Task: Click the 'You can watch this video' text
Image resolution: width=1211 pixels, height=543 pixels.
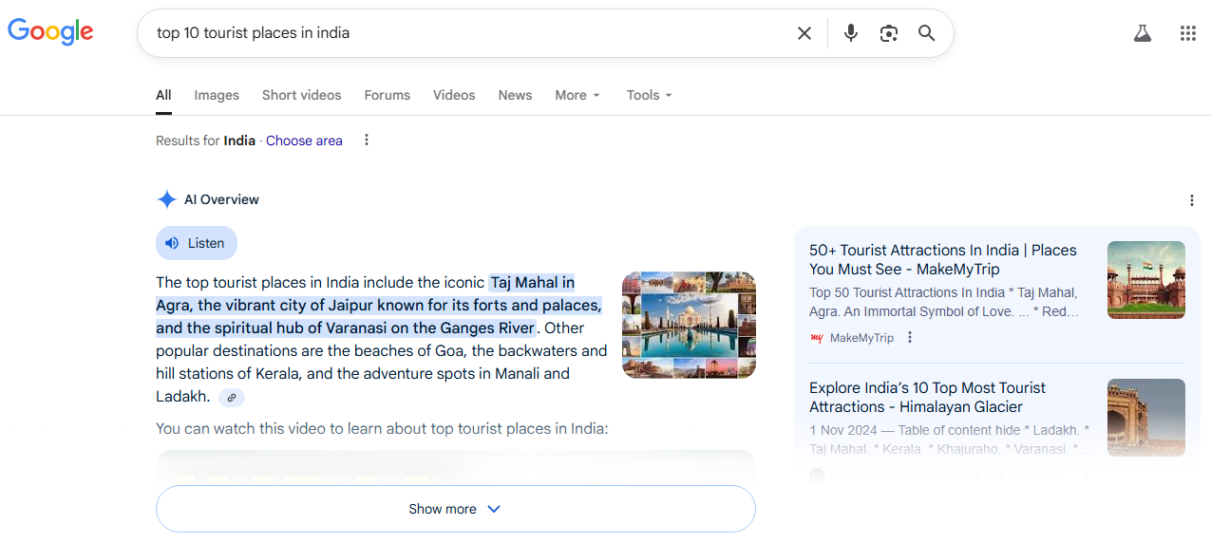Action: tap(382, 429)
